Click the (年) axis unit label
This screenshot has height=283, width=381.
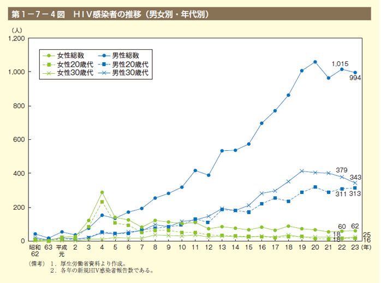pos(366,247)
